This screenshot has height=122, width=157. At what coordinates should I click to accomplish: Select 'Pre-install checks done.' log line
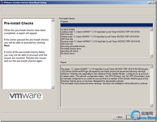coord(71,49)
